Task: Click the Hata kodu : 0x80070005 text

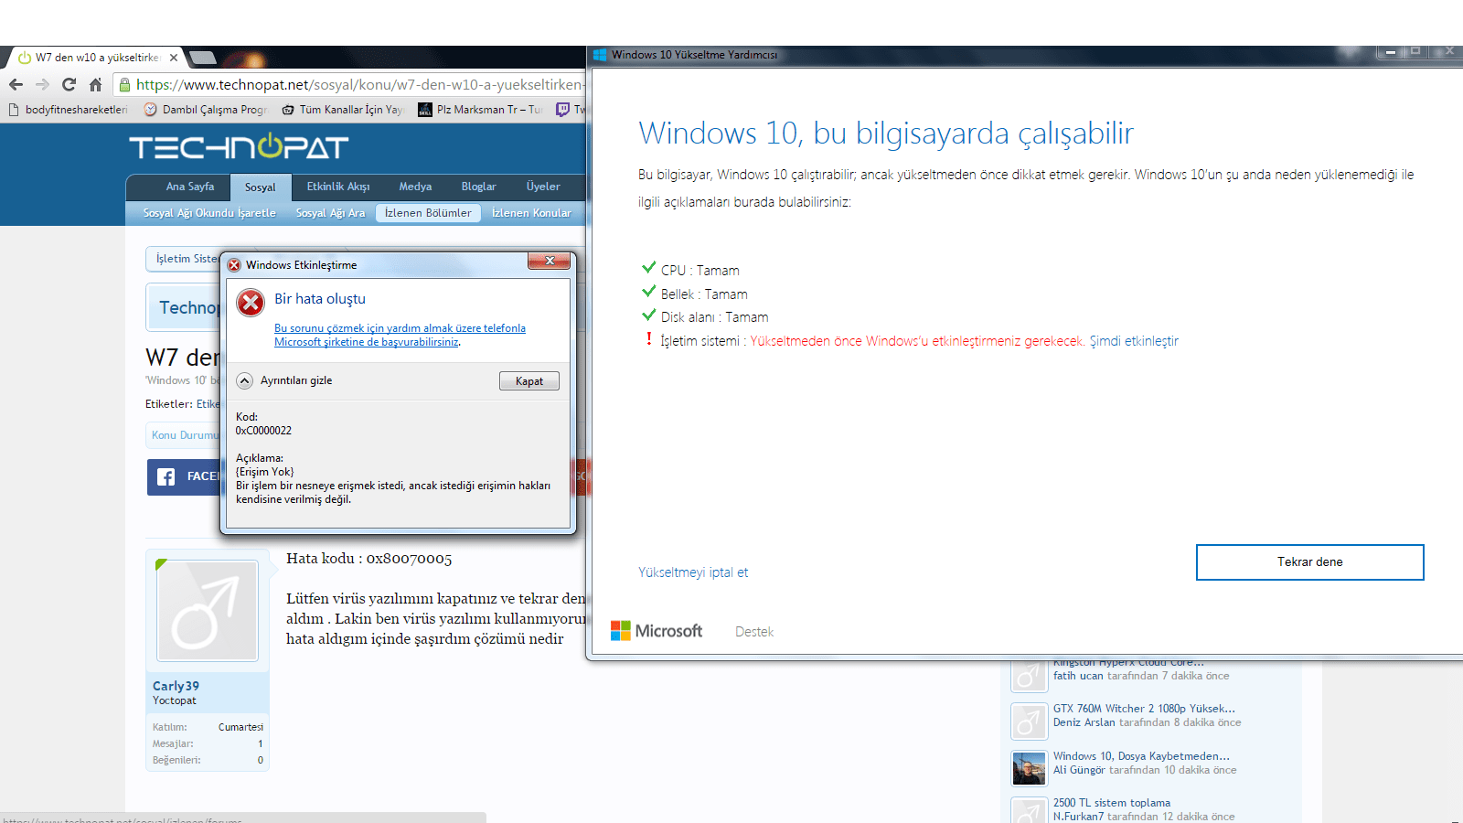Action: [368, 559]
